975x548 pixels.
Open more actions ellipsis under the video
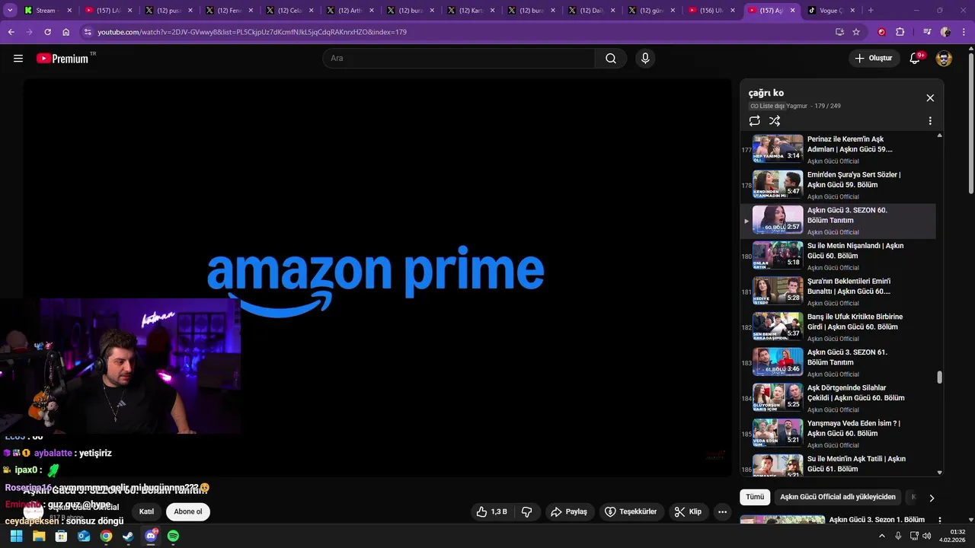[723, 512]
